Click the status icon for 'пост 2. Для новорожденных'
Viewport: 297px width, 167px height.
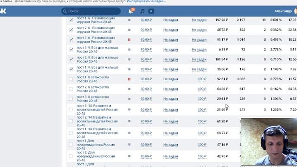tap(129, 156)
